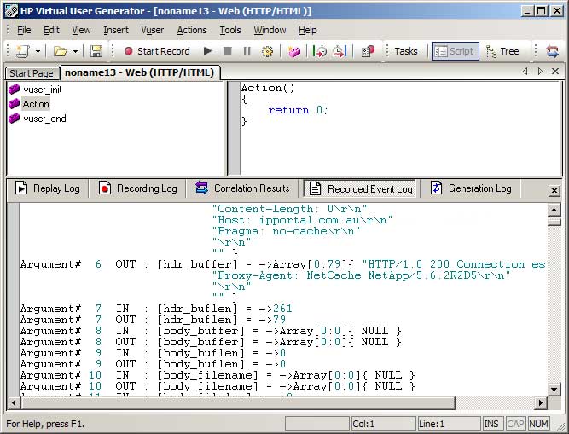
Task: Click the end transaction timer icon
Action: [x=340, y=51]
